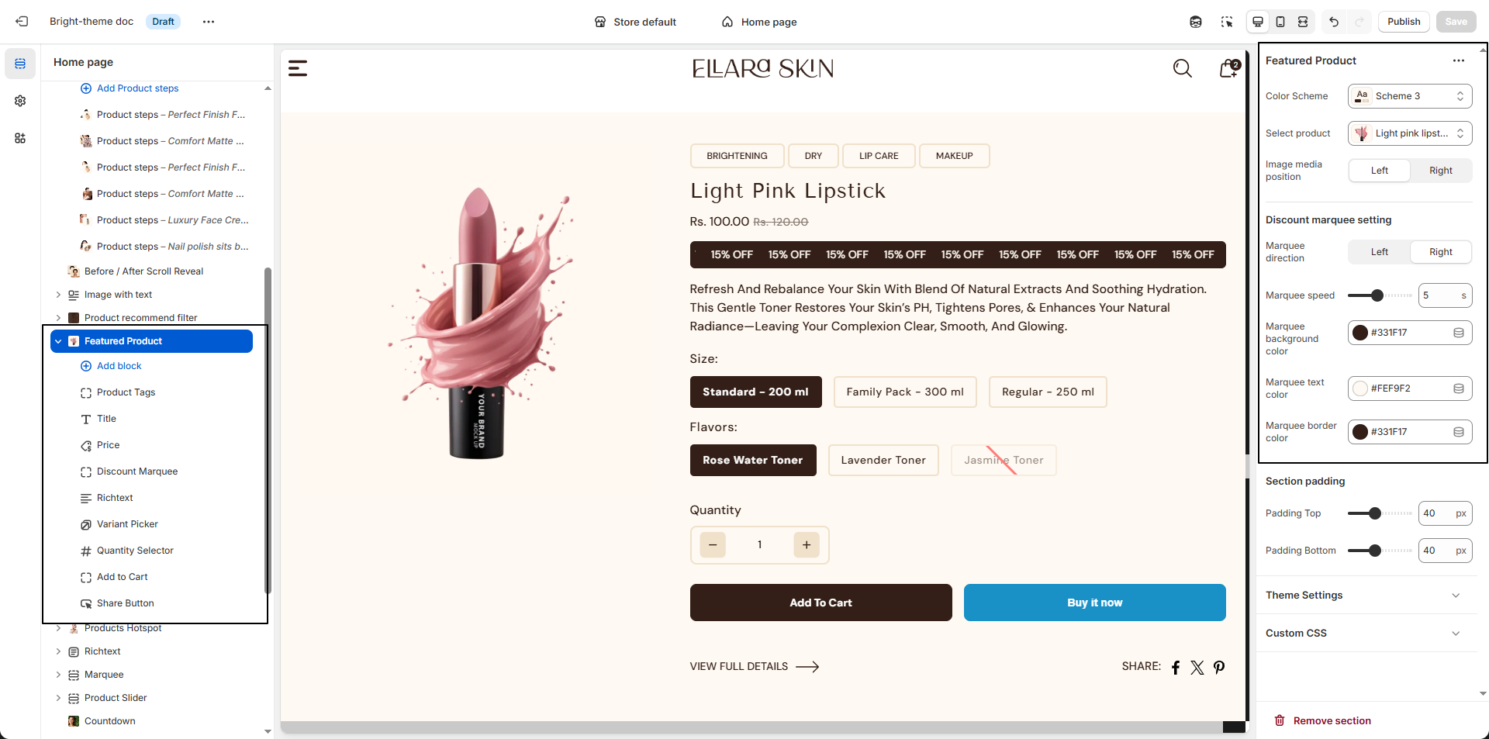Expand Product recommend filter section
The width and height of the screenshot is (1489, 739).
[x=58, y=318]
